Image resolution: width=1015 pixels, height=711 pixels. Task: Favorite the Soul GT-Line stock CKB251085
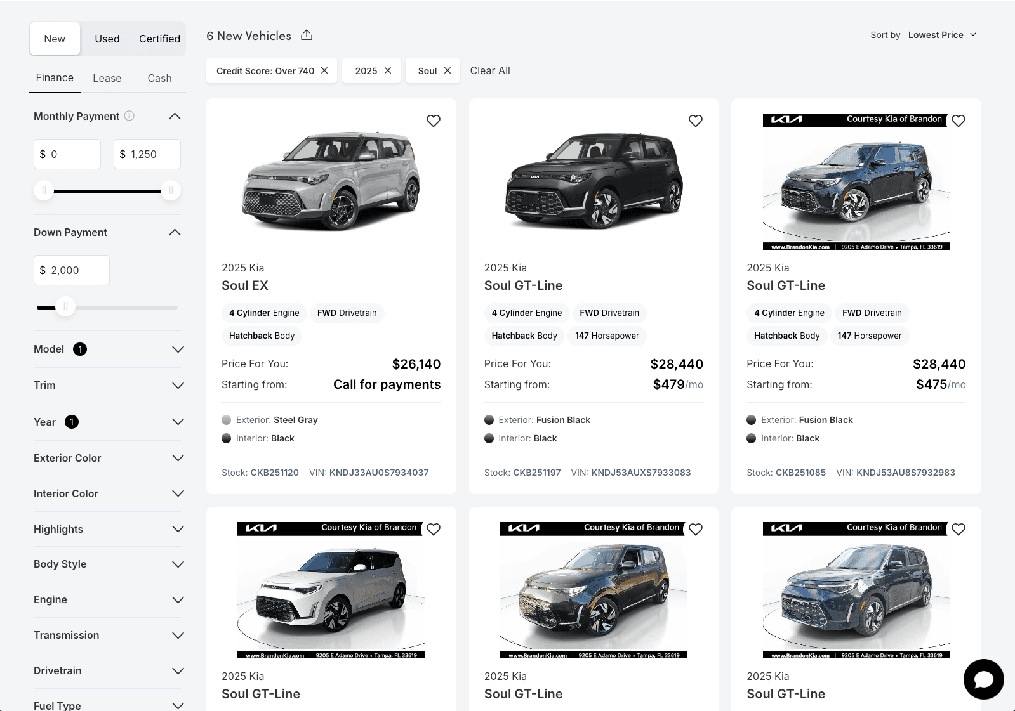click(959, 121)
